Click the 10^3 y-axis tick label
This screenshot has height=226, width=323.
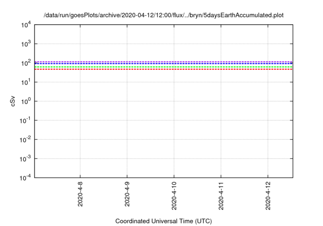click(x=26, y=44)
